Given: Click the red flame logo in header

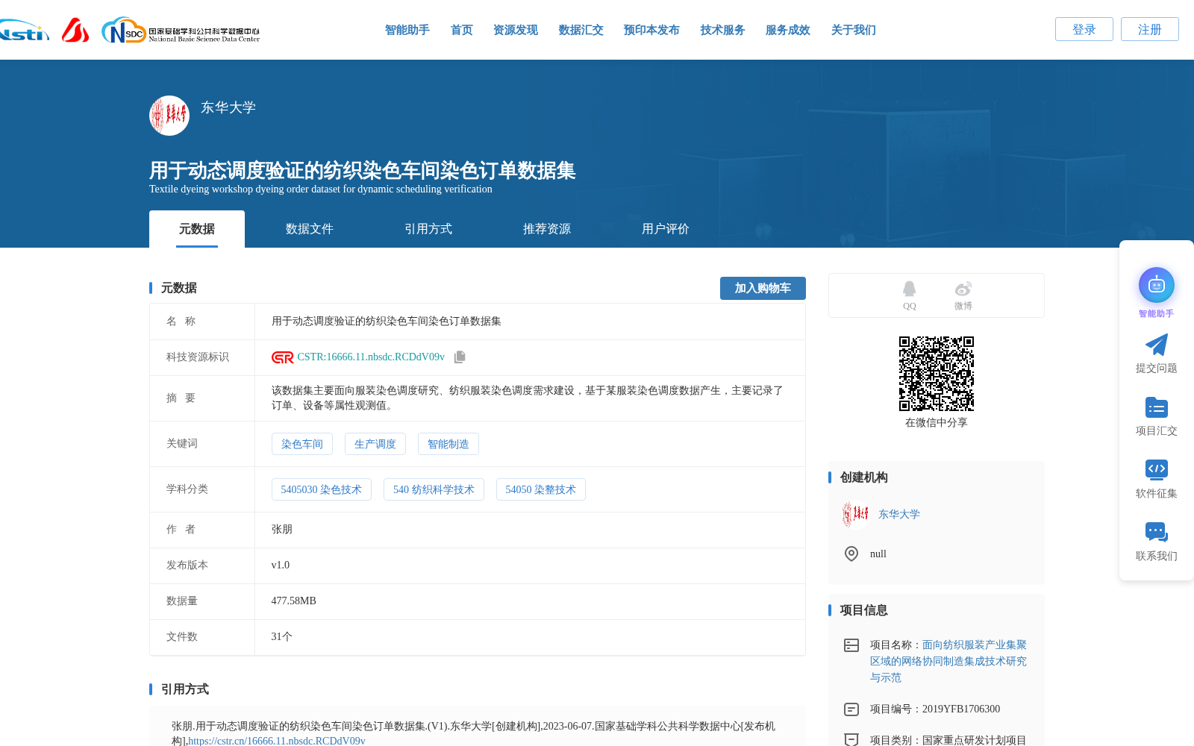Looking at the screenshot, I should (75, 31).
